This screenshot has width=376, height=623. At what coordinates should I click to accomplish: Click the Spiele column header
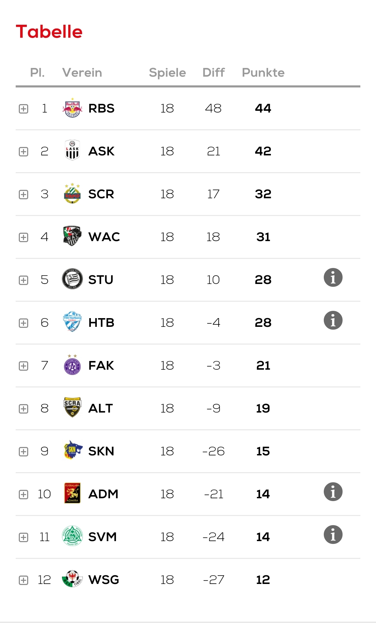point(167,73)
